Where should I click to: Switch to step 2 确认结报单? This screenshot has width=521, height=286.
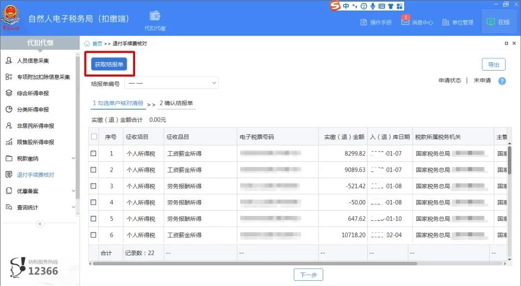tap(175, 103)
